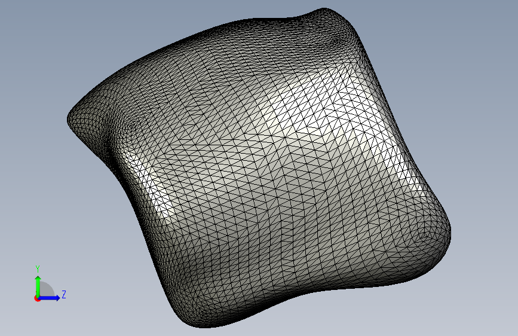Click the red X axis dot of the triad
518x336 pixels.
37,298
